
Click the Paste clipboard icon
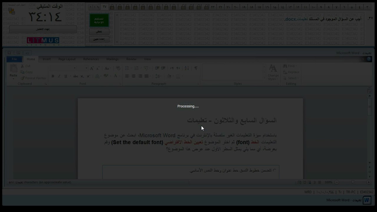[13, 69]
